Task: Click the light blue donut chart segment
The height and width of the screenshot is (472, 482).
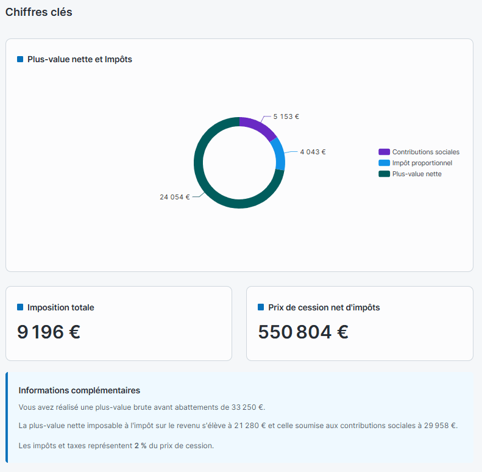Action: [278, 154]
